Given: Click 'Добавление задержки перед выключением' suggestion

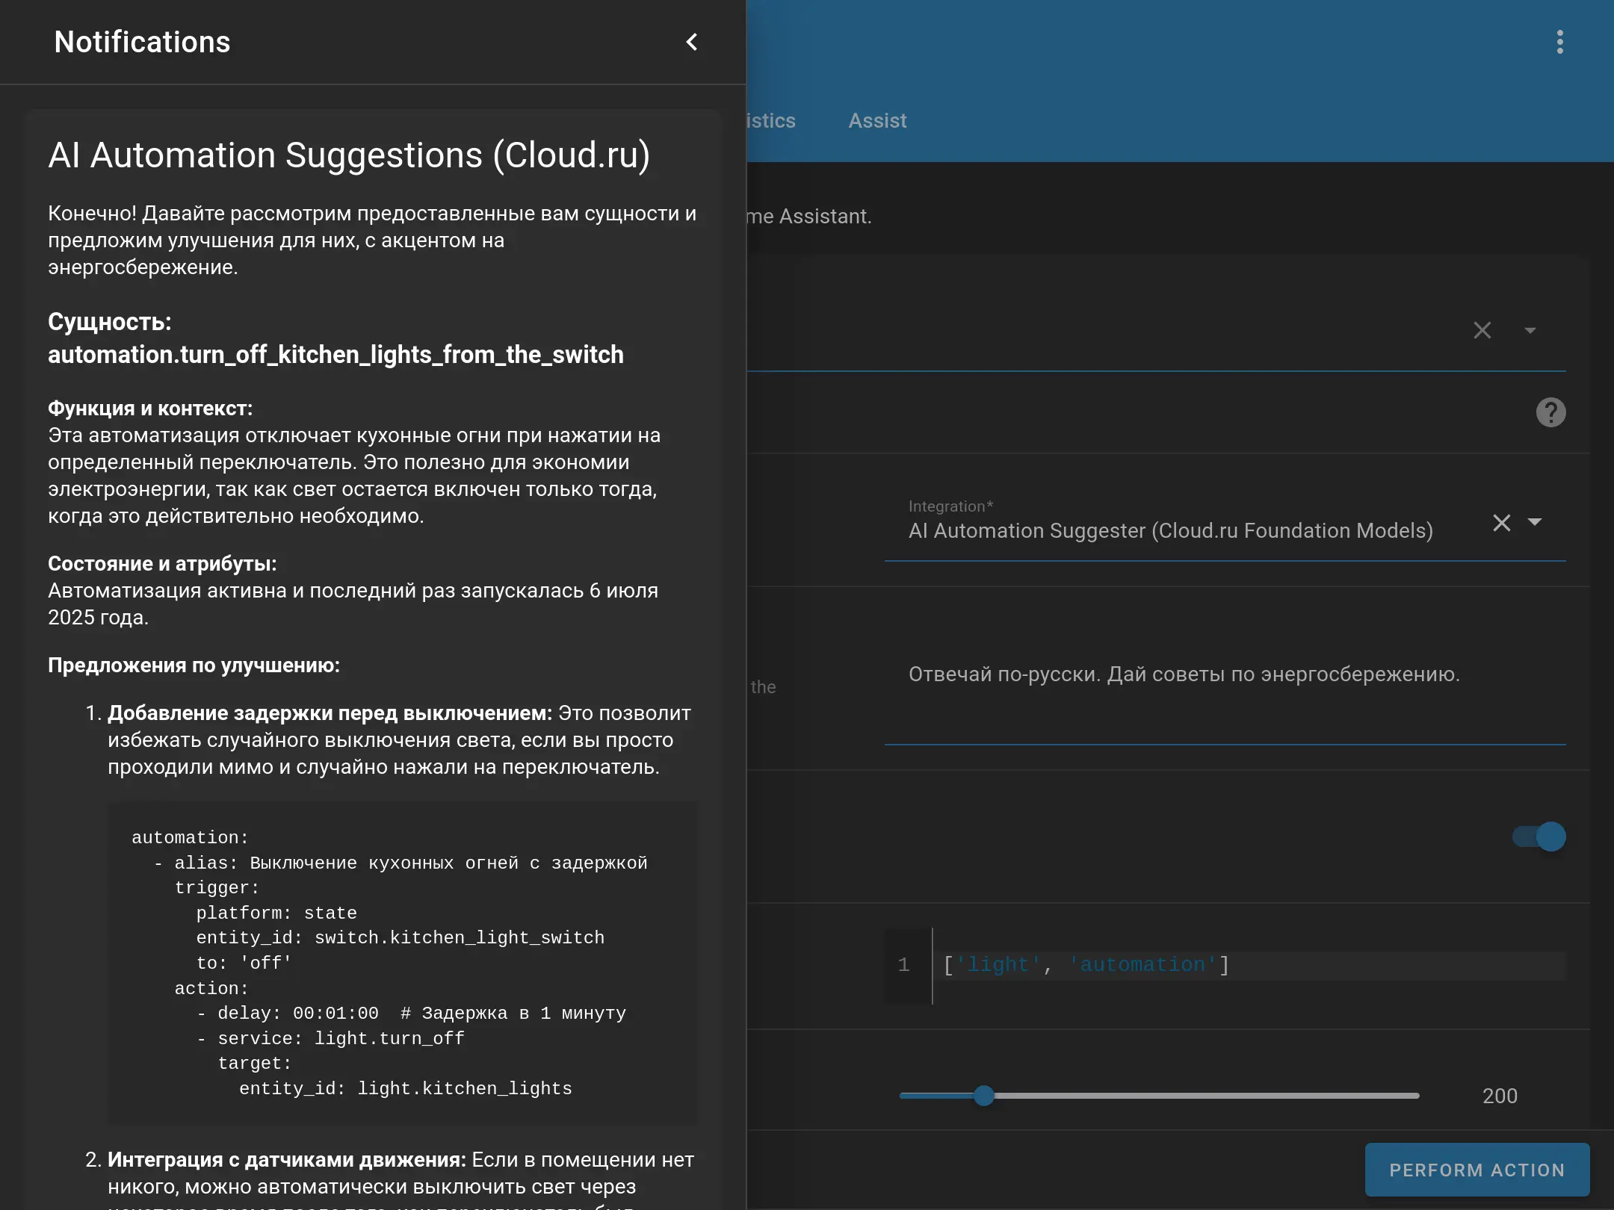Looking at the screenshot, I should point(330,713).
